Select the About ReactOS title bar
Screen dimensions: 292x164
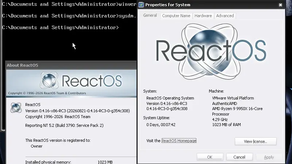tap(71, 65)
